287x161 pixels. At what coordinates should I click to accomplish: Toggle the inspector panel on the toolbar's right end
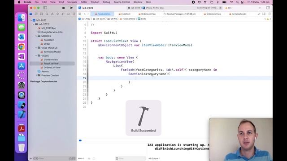click(x=268, y=8)
